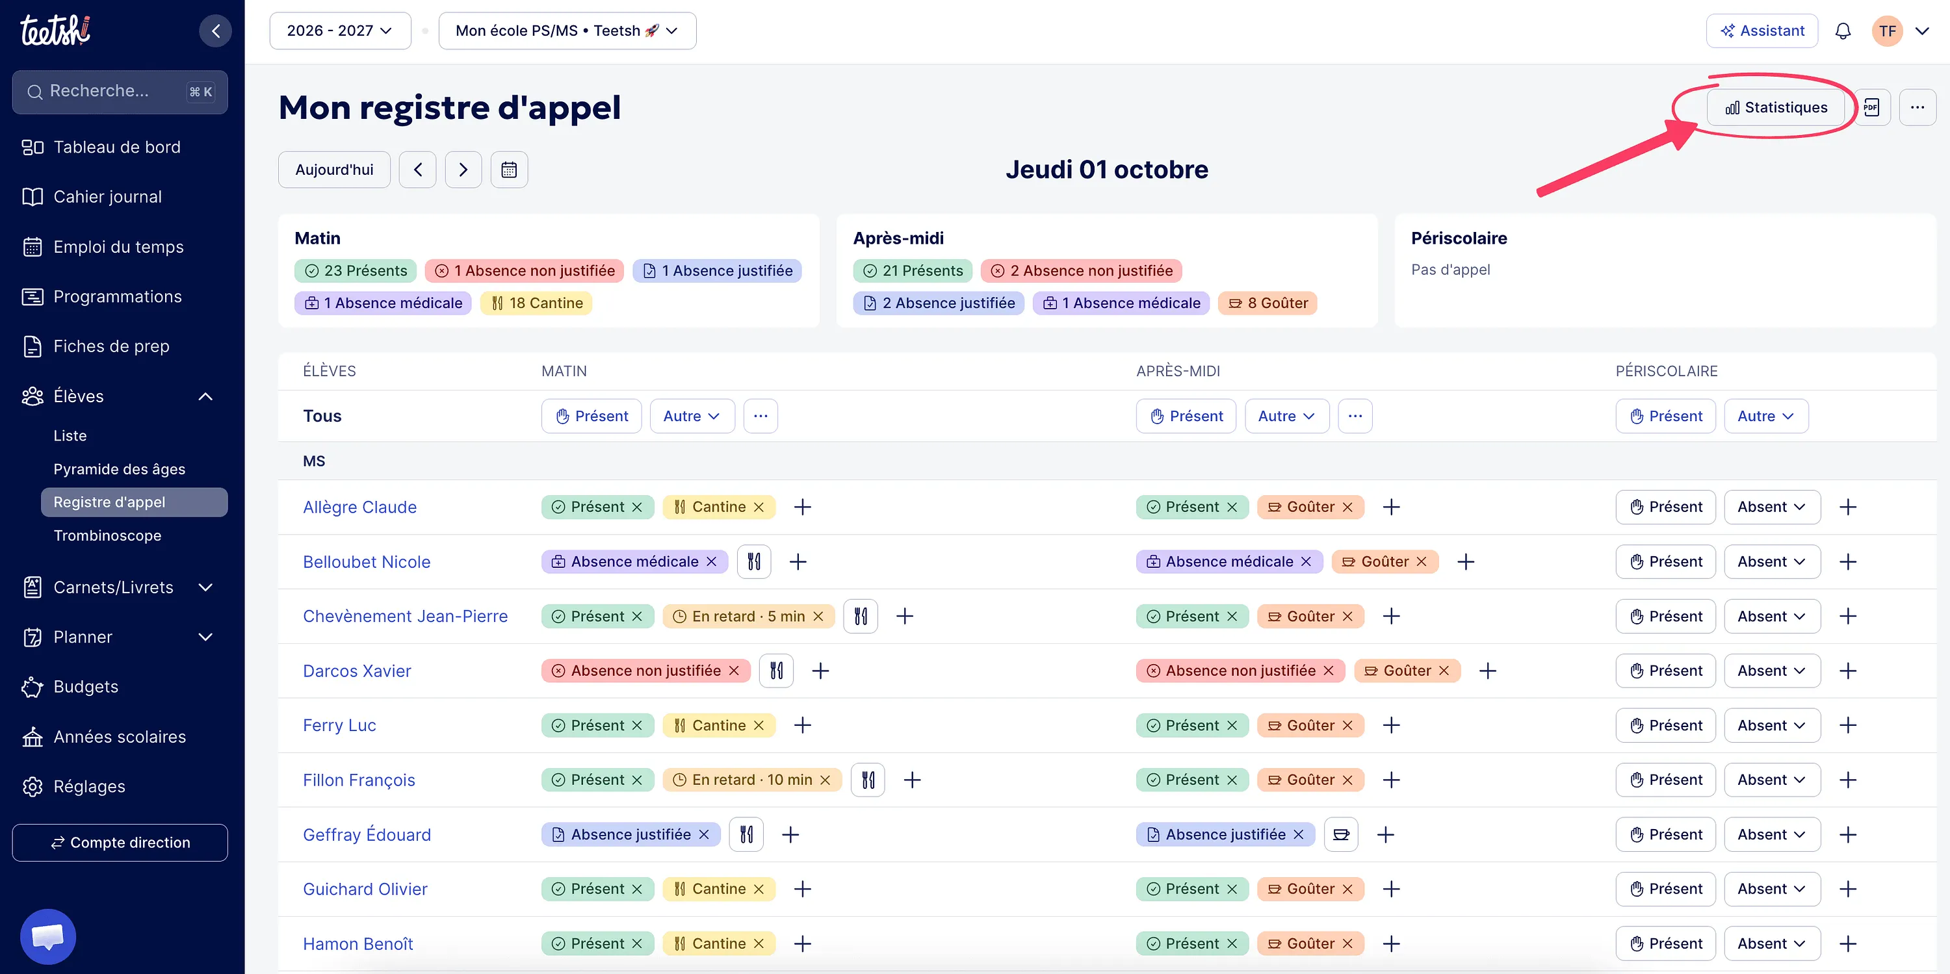Expand the Carnets/Livrets sidebar section
This screenshot has height=974, width=1950.
pyautogui.click(x=205, y=587)
